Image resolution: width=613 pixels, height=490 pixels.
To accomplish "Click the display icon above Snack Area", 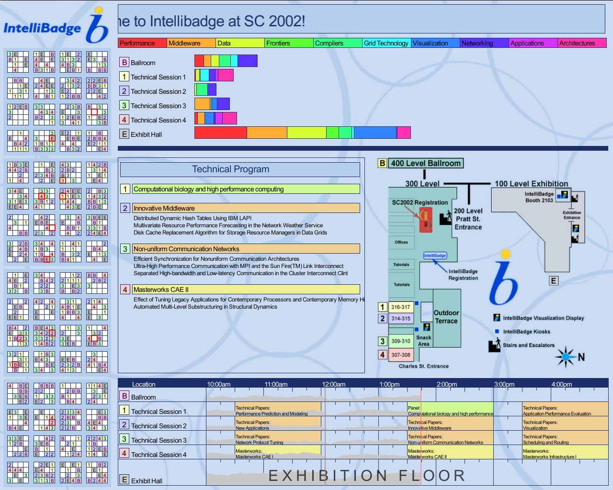I will (426, 327).
